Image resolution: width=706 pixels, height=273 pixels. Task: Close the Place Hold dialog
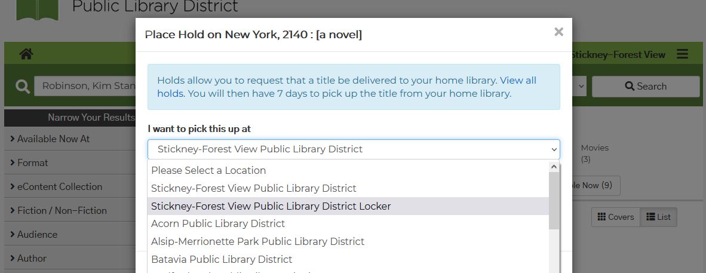pyautogui.click(x=558, y=32)
